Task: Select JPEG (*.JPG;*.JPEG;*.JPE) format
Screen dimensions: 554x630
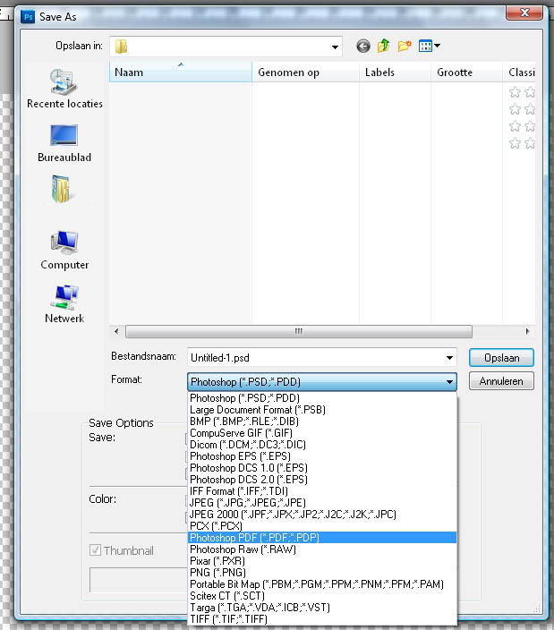Action: (322, 503)
